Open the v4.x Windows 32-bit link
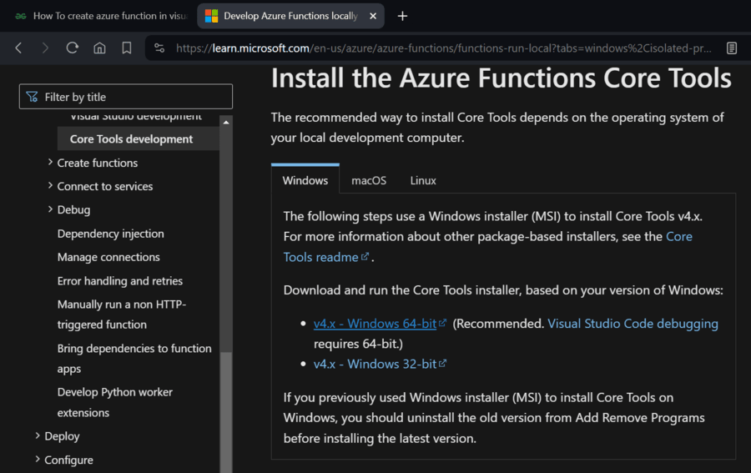The image size is (751, 473). pyautogui.click(x=375, y=364)
